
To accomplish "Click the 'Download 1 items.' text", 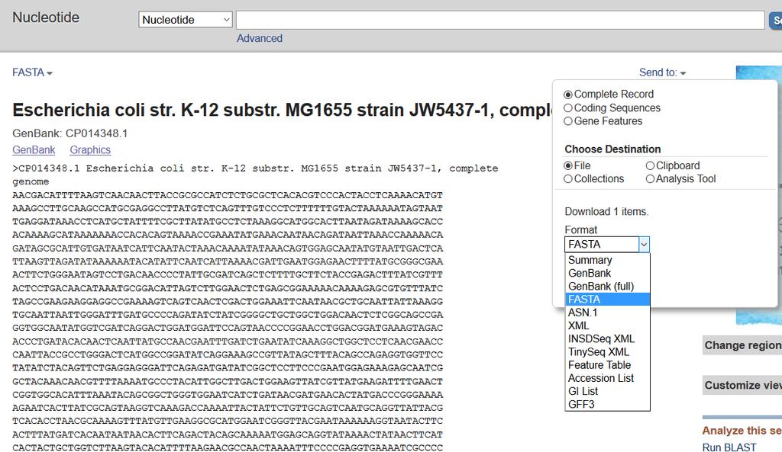I will pyautogui.click(x=606, y=212).
